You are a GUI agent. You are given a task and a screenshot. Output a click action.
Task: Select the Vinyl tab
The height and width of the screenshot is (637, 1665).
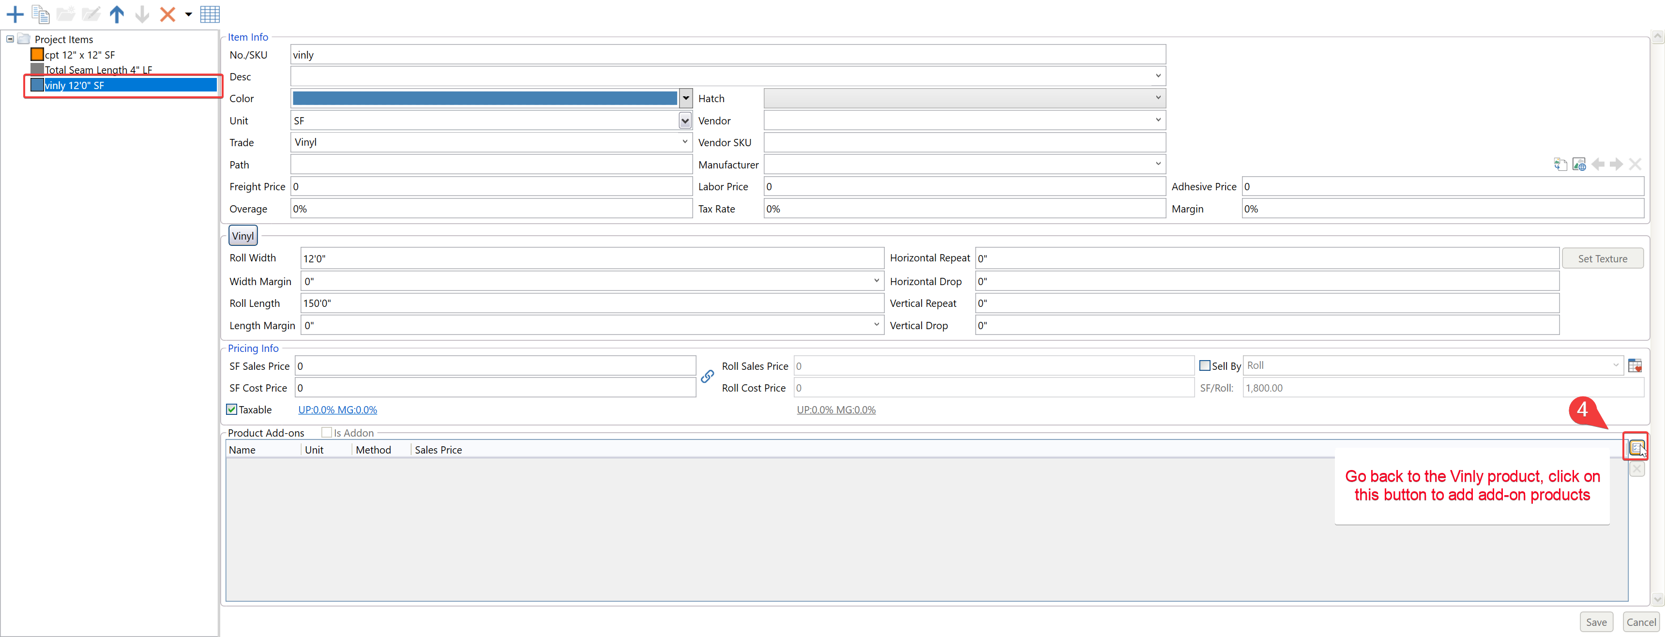click(243, 236)
